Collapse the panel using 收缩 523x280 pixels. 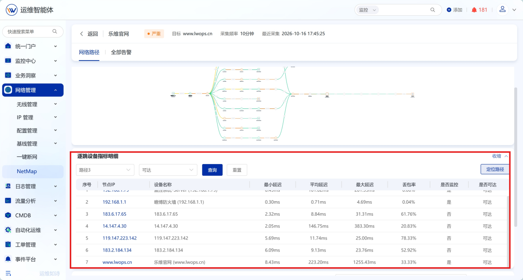tap(500, 156)
